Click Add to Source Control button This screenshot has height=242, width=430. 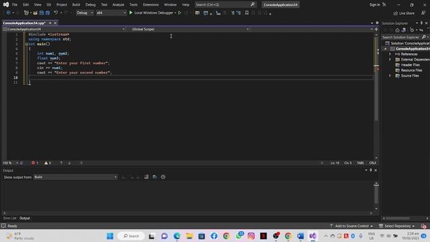351,226
